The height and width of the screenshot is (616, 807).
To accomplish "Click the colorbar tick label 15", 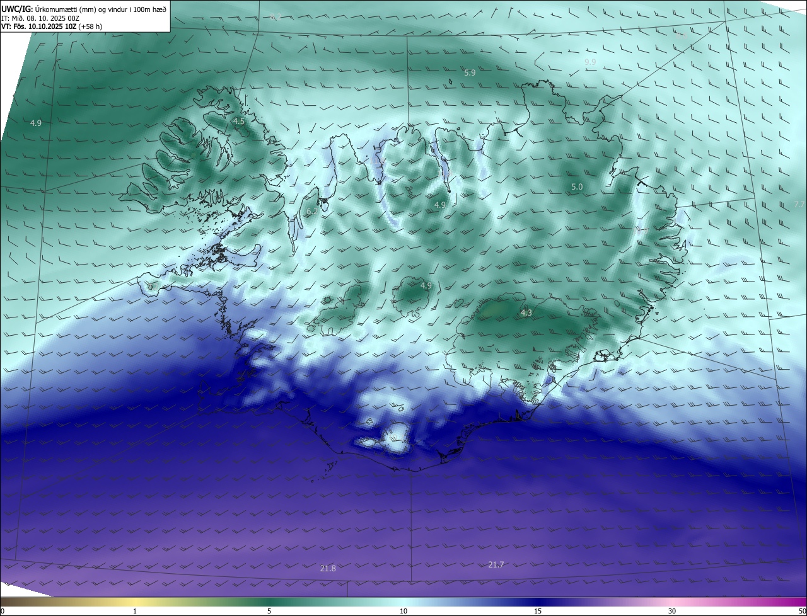I will point(538,611).
